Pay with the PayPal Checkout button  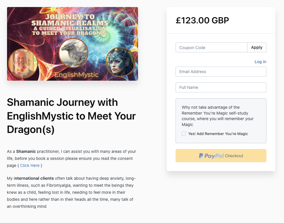221,156
